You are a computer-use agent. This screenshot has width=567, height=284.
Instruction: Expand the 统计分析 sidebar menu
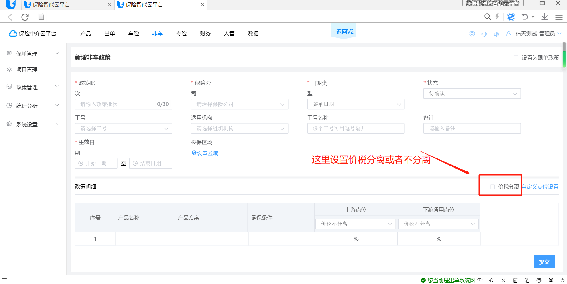click(x=57, y=105)
